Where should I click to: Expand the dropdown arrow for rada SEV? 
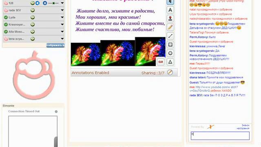62,10
